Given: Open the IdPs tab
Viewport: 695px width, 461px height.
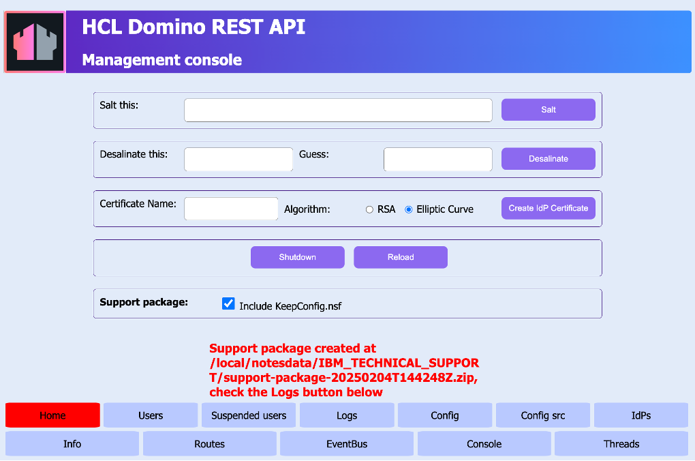Looking at the screenshot, I should click(x=641, y=415).
